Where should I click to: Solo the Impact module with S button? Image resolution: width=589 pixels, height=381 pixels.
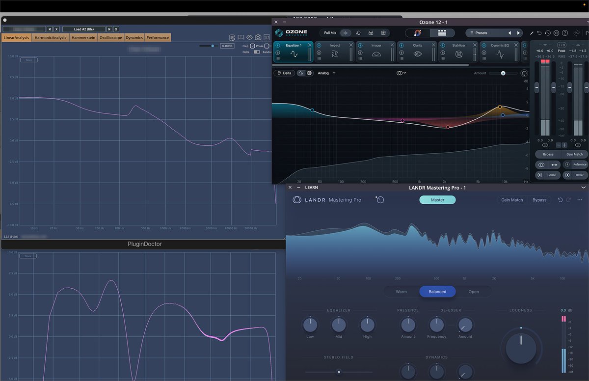(319, 53)
